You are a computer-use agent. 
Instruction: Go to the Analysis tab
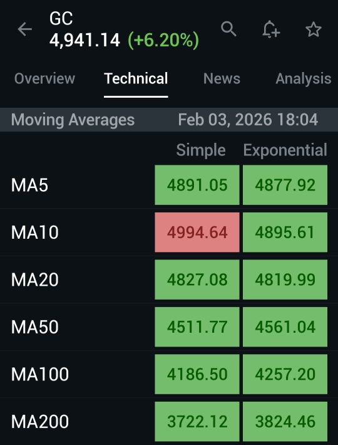304,78
